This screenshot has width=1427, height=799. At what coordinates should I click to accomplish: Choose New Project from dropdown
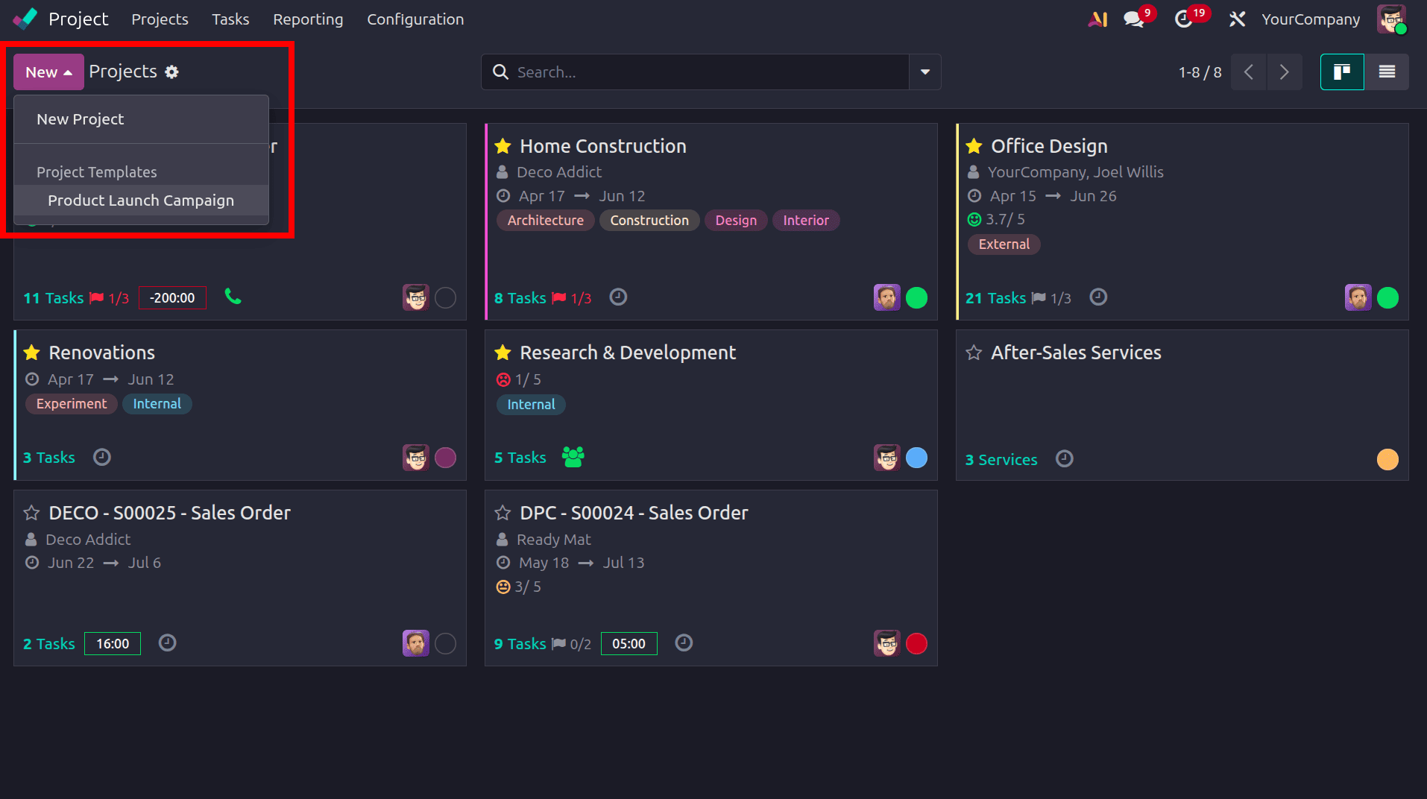[x=142, y=119]
